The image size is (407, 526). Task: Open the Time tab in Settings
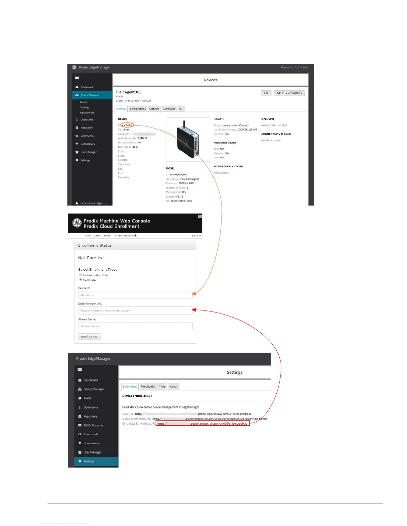pyautogui.click(x=162, y=387)
